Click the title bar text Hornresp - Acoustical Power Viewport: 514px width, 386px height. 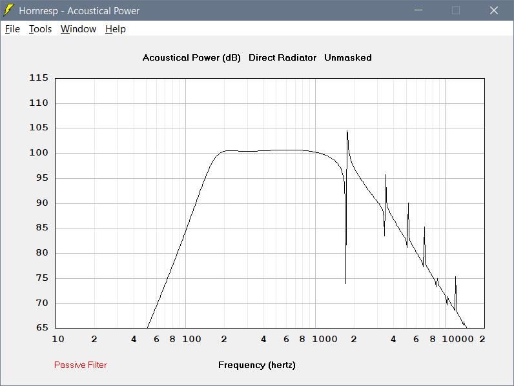click(x=79, y=10)
